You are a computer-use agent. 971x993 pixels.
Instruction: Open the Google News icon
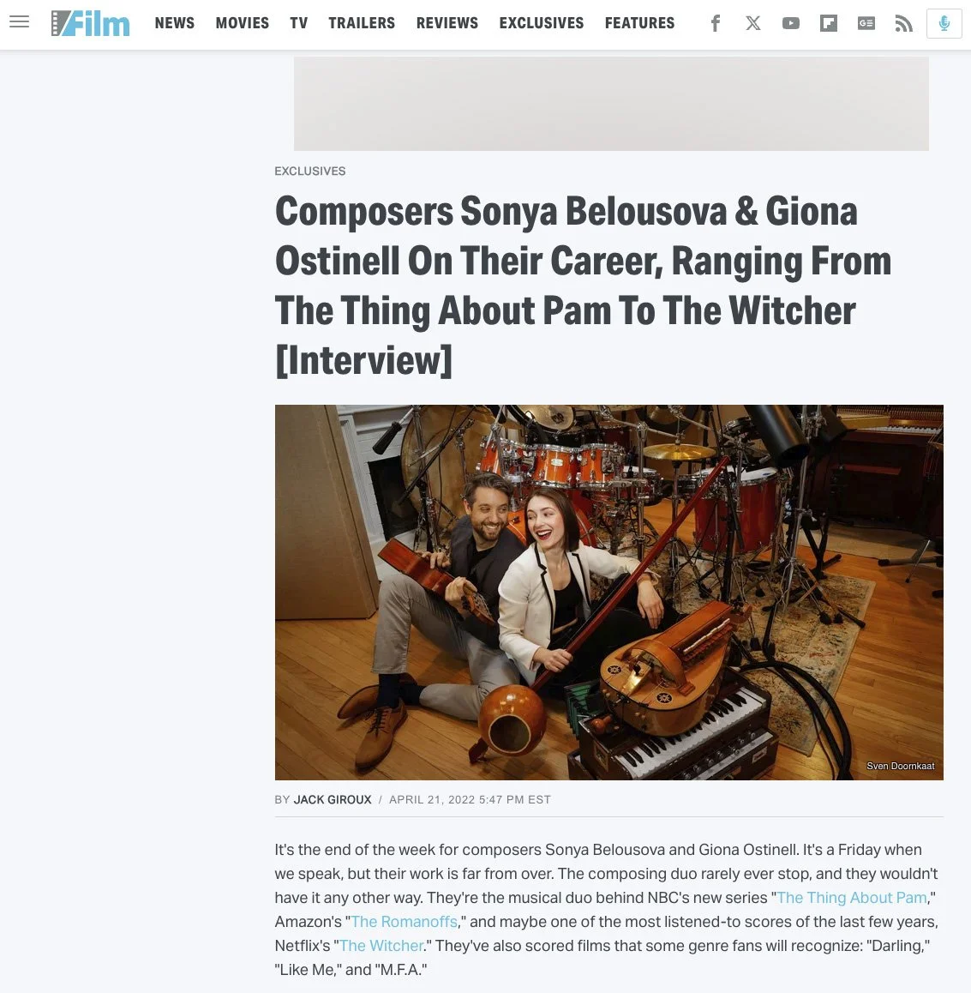(x=866, y=23)
